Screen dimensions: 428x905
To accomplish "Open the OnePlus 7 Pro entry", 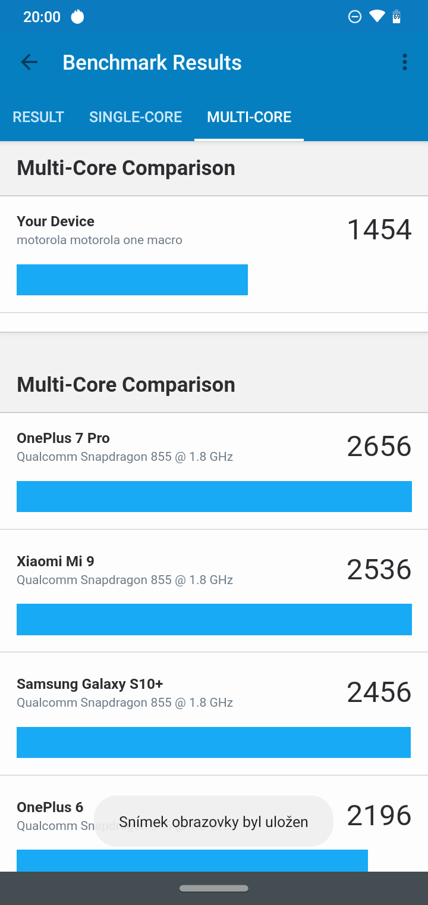I will [x=63, y=438].
